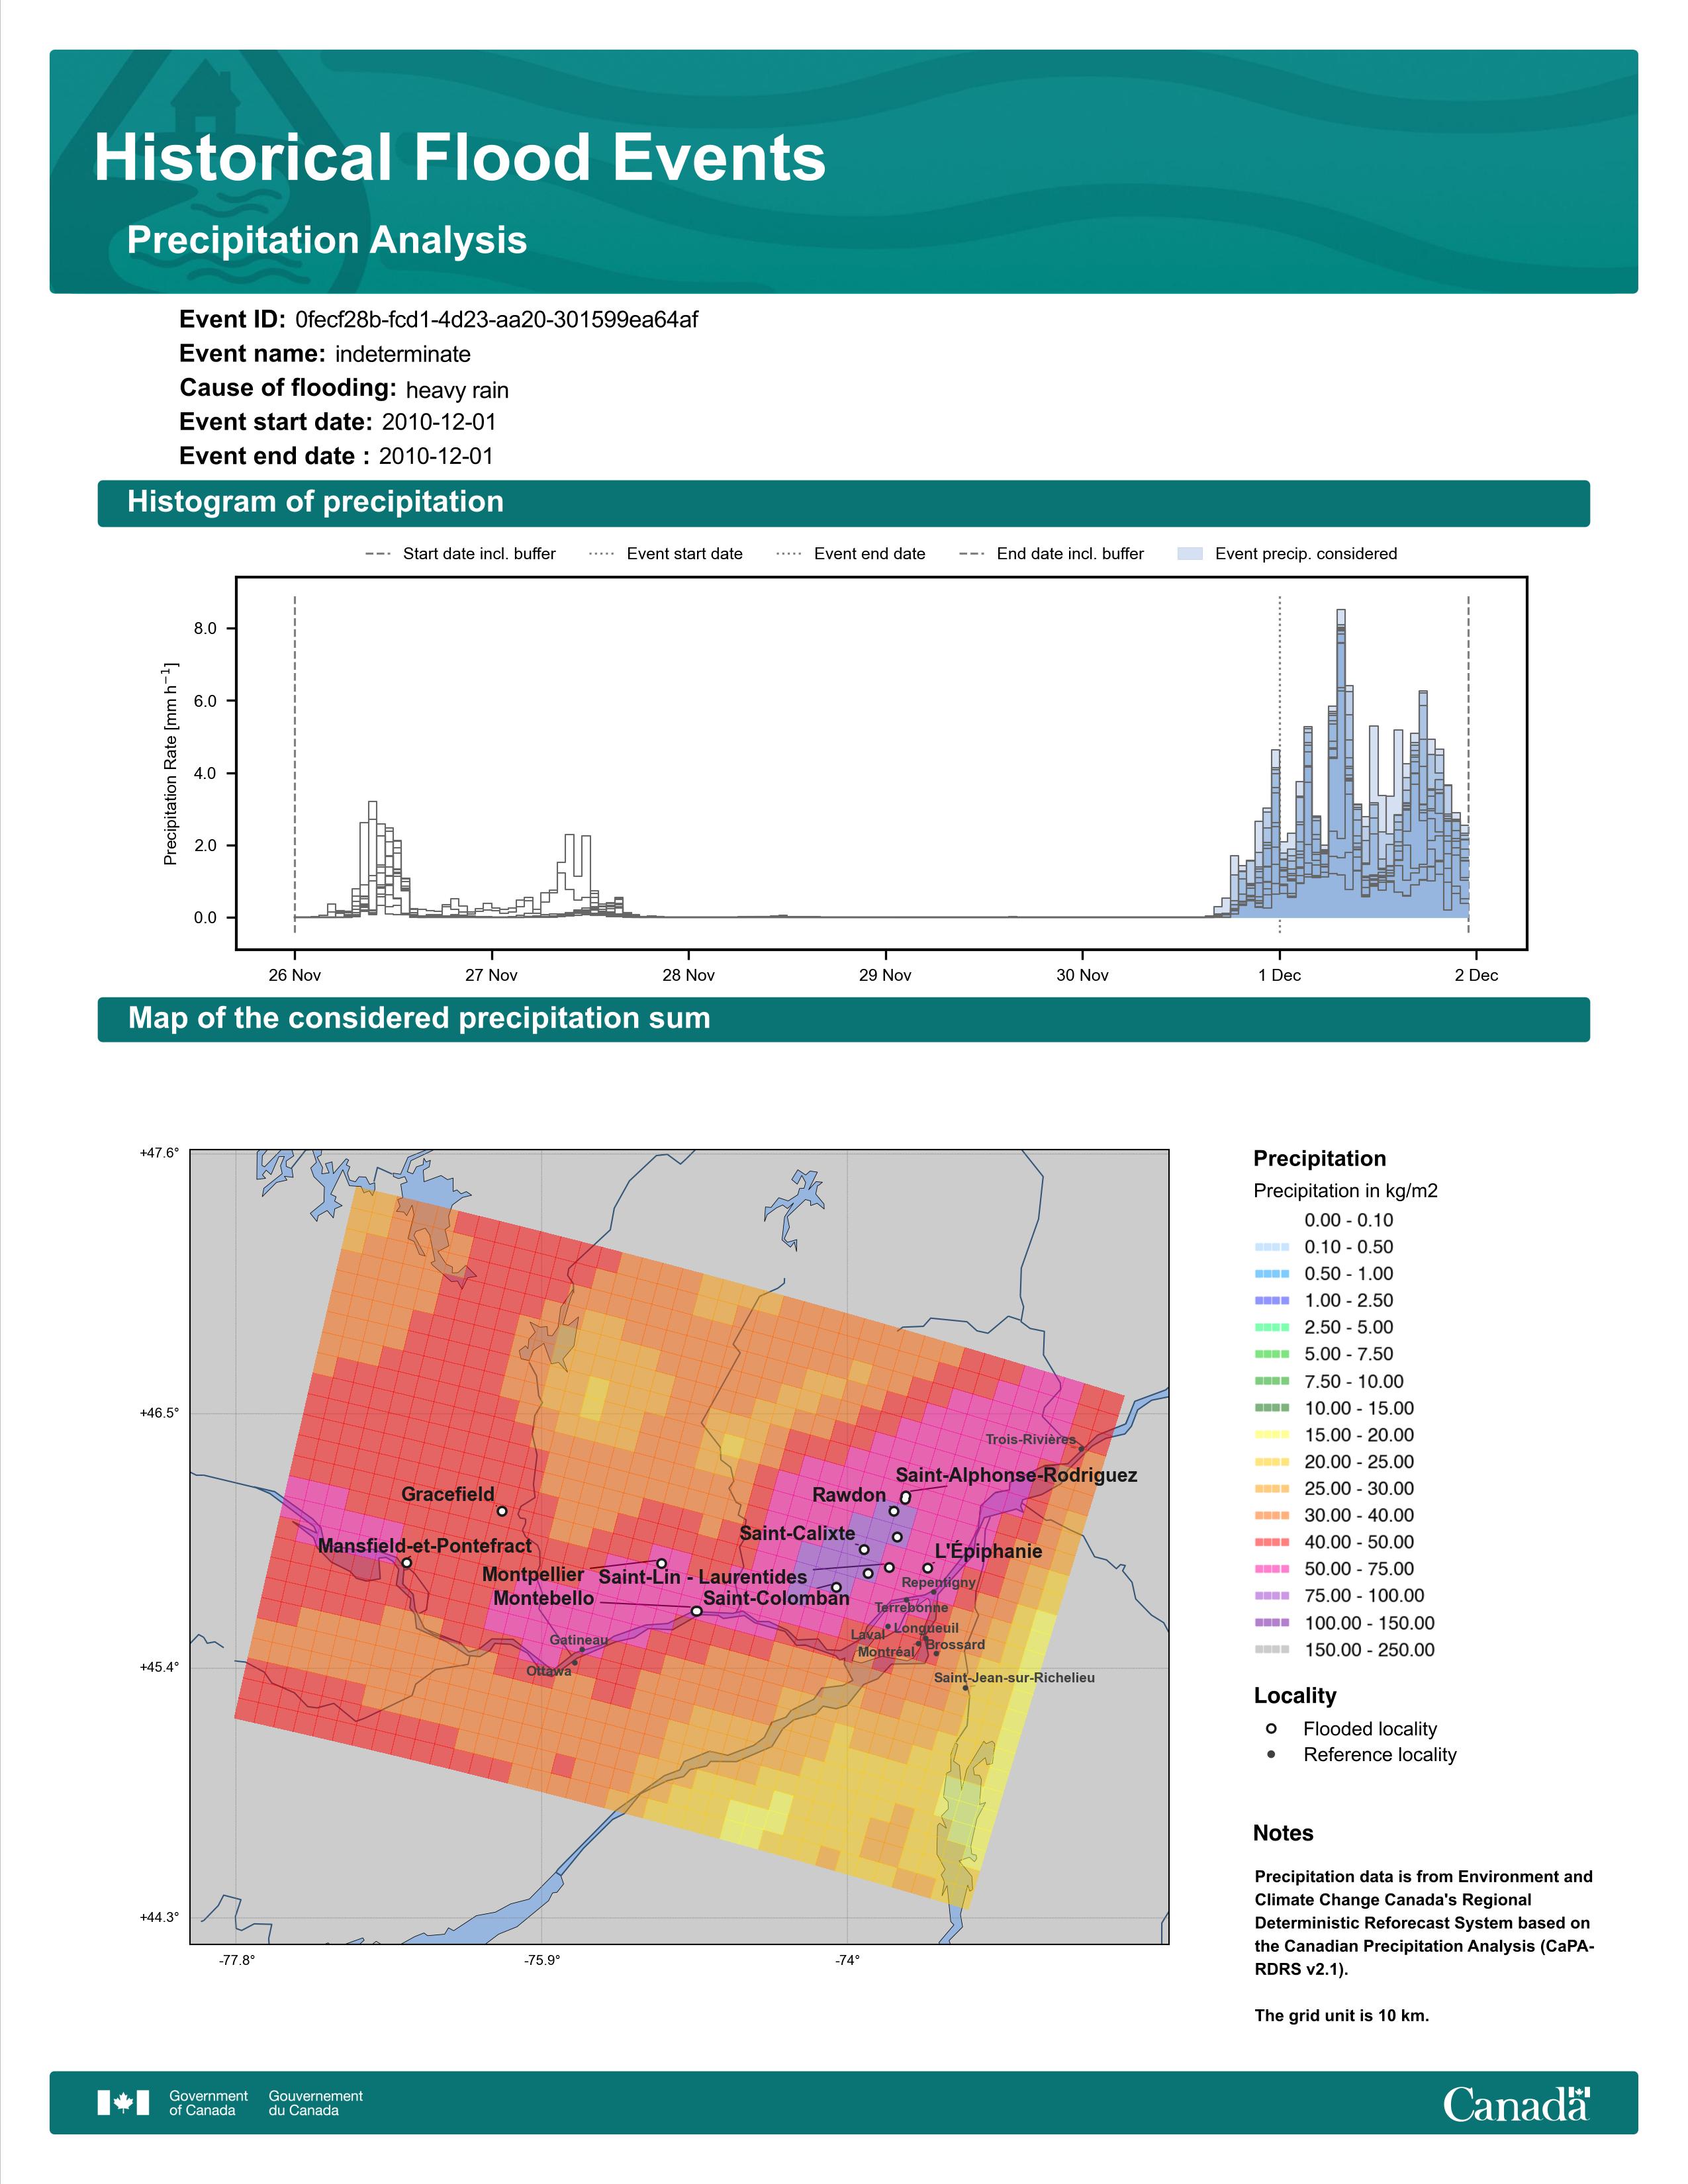Screen dimensions: 1688x2184
Task: Click the Precipitation in kg/m2 legend subtitle
Action: (x=1345, y=1191)
